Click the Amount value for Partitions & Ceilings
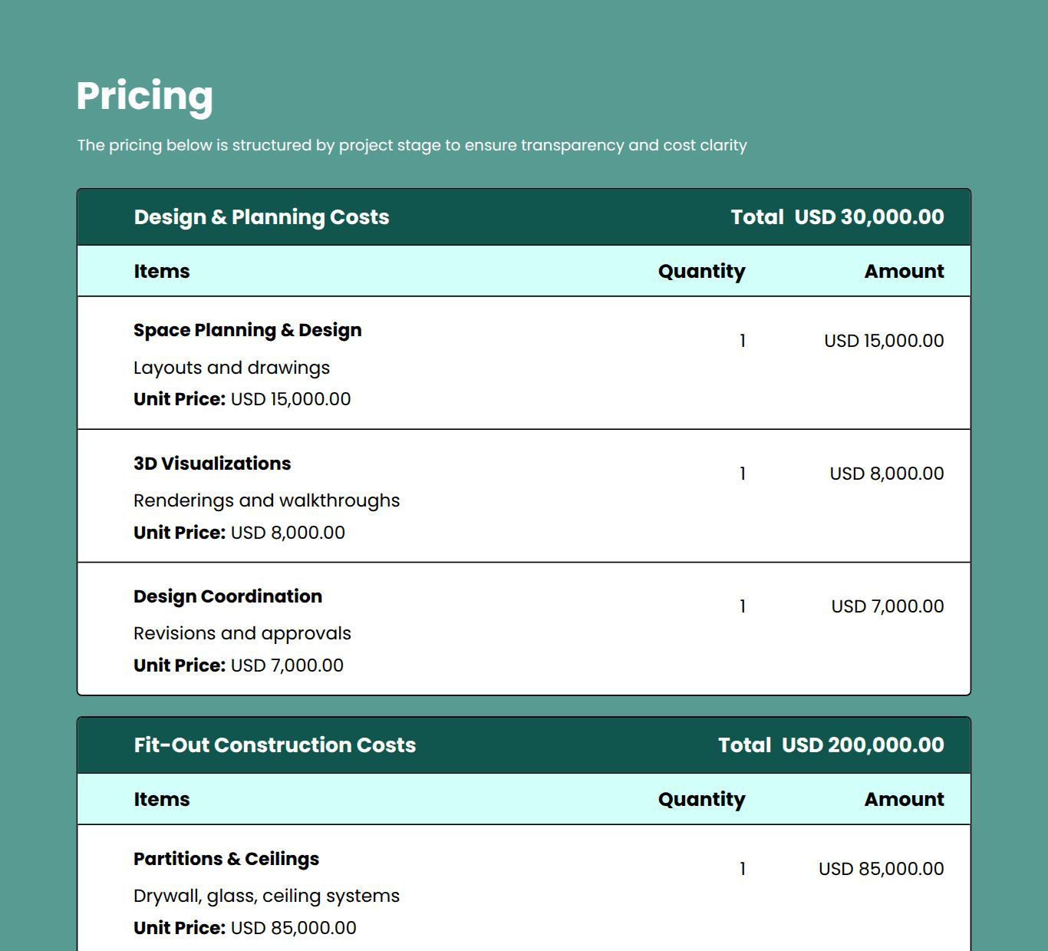Image resolution: width=1048 pixels, height=951 pixels. pyautogui.click(x=881, y=869)
